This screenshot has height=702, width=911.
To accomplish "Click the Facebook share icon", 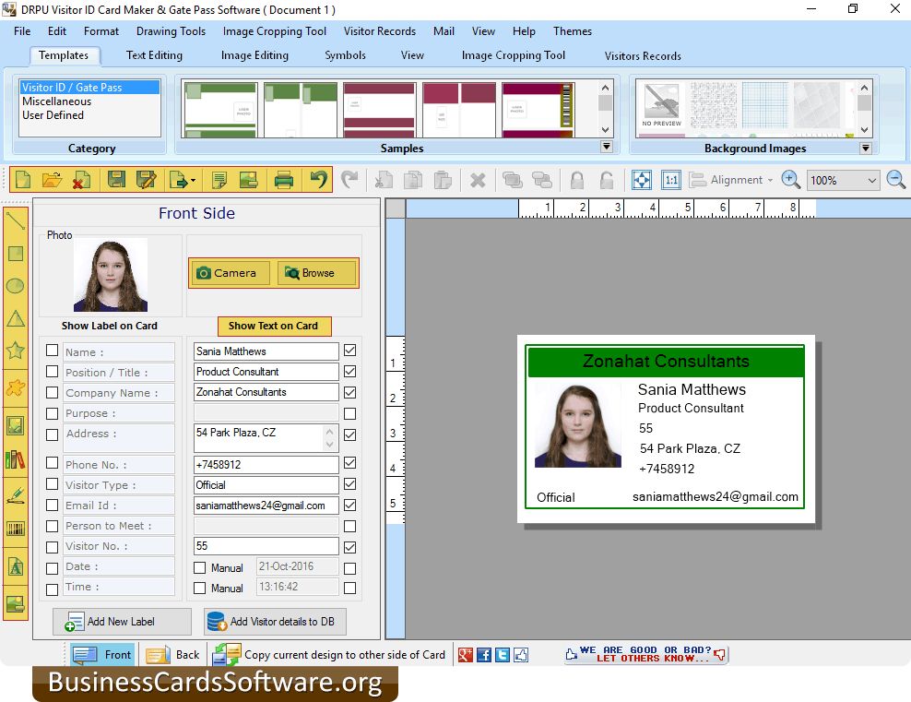I will click(x=483, y=655).
